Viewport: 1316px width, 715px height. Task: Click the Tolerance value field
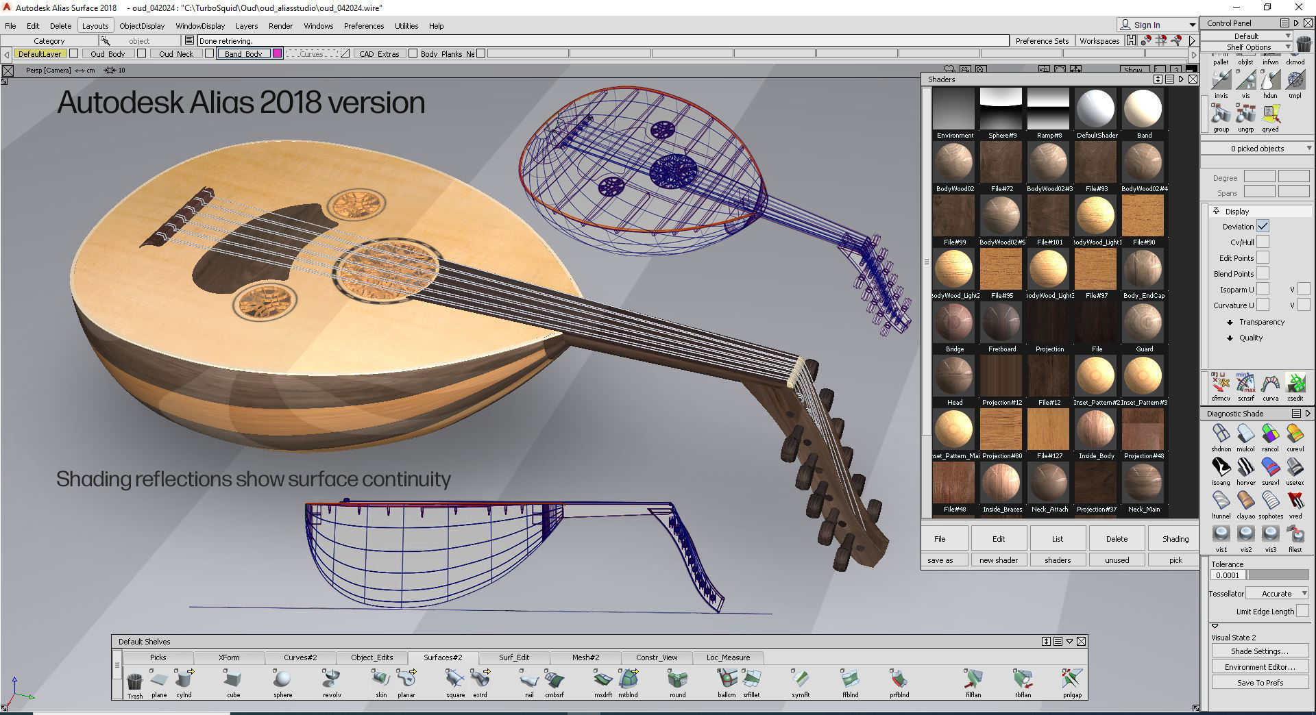1228,575
